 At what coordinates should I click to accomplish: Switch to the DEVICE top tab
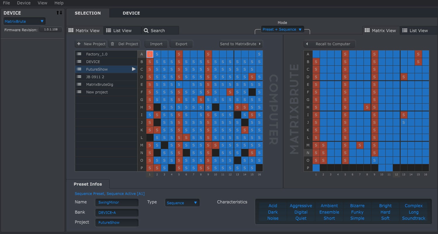tap(131, 13)
